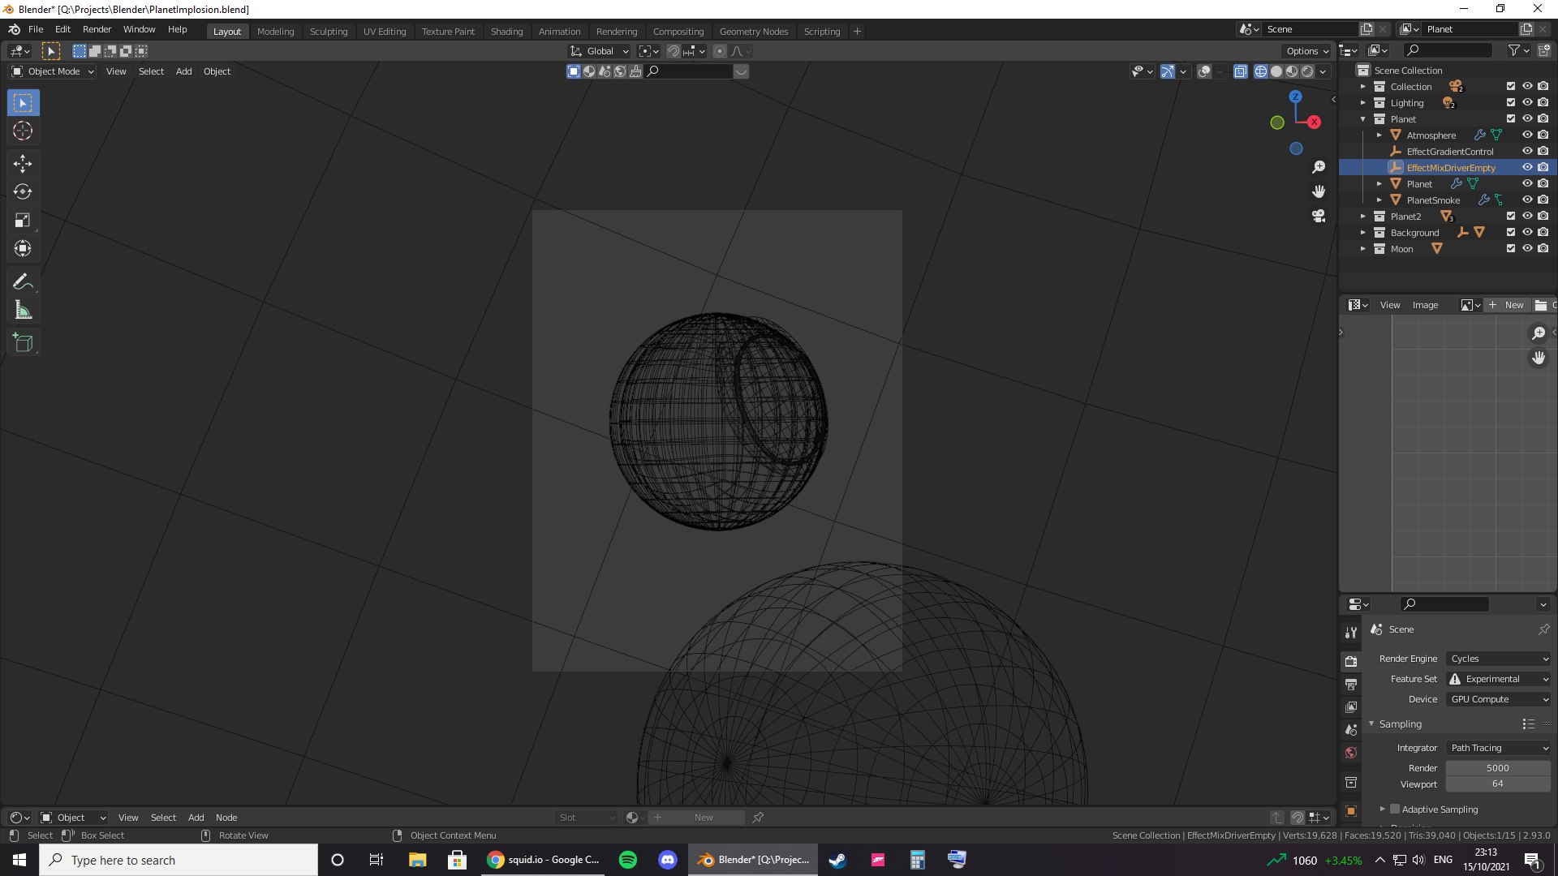Open Spotify from the taskbar
Viewport: 1558px width, 876px height.
tap(628, 860)
